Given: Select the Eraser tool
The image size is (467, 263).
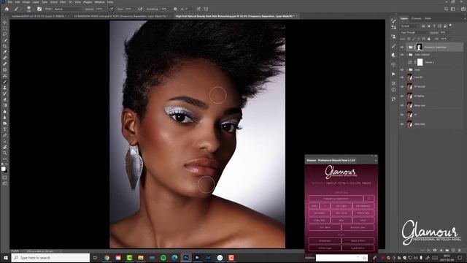Looking at the screenshot, I should tap(5, 99).
